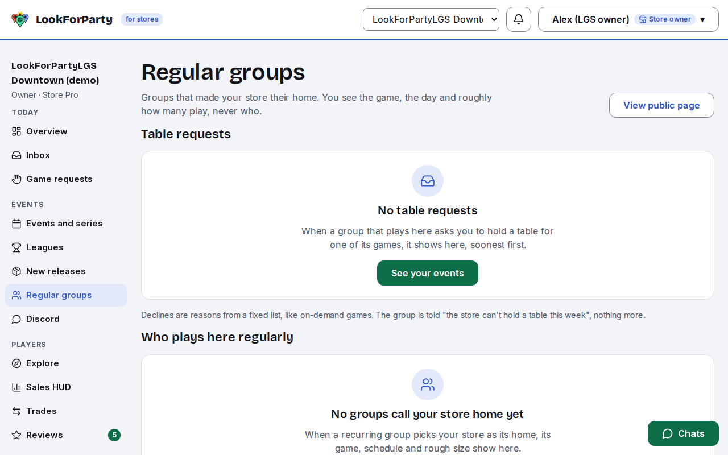Screen dimensions: 728x455
Task: Click the Overview grid icon
Action: [x=16, y=131]
